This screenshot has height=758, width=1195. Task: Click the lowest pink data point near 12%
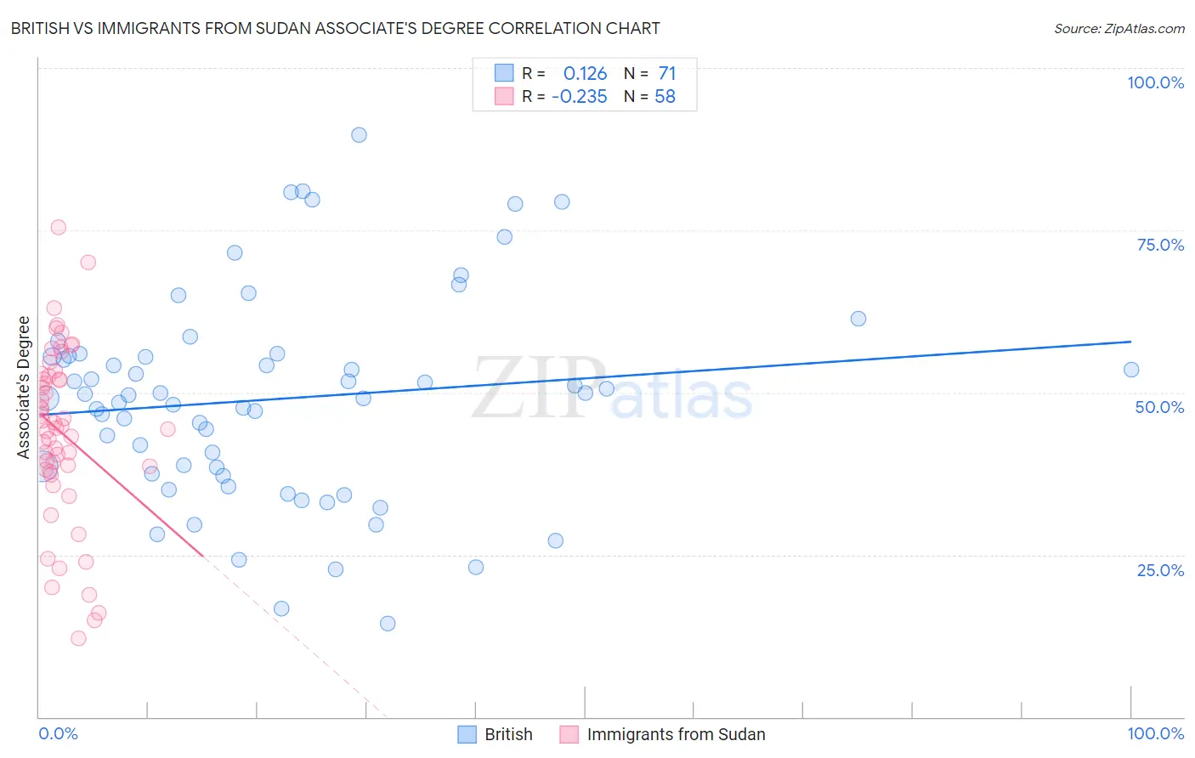[x=78, y=638]
